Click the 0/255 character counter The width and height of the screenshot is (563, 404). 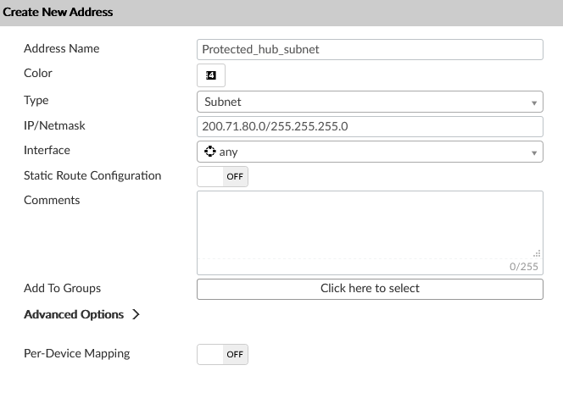pos(523,267)
